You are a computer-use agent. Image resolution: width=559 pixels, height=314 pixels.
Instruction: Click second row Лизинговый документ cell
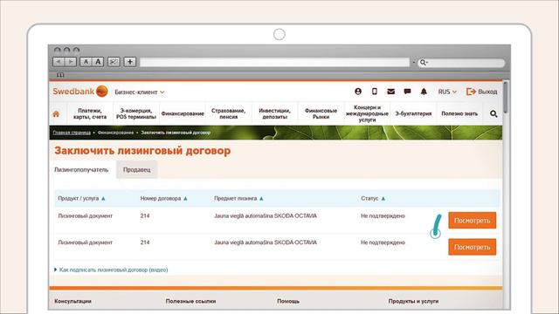[x=86, y=242]
